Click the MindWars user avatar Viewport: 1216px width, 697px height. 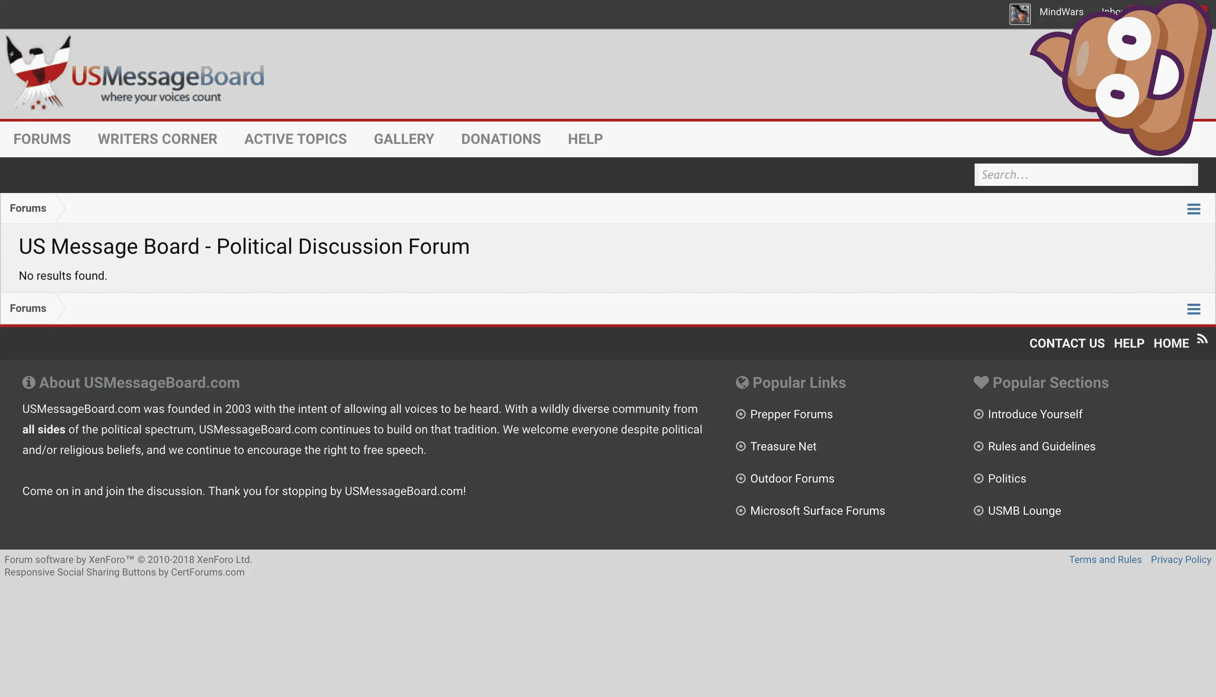[1020, 13]
